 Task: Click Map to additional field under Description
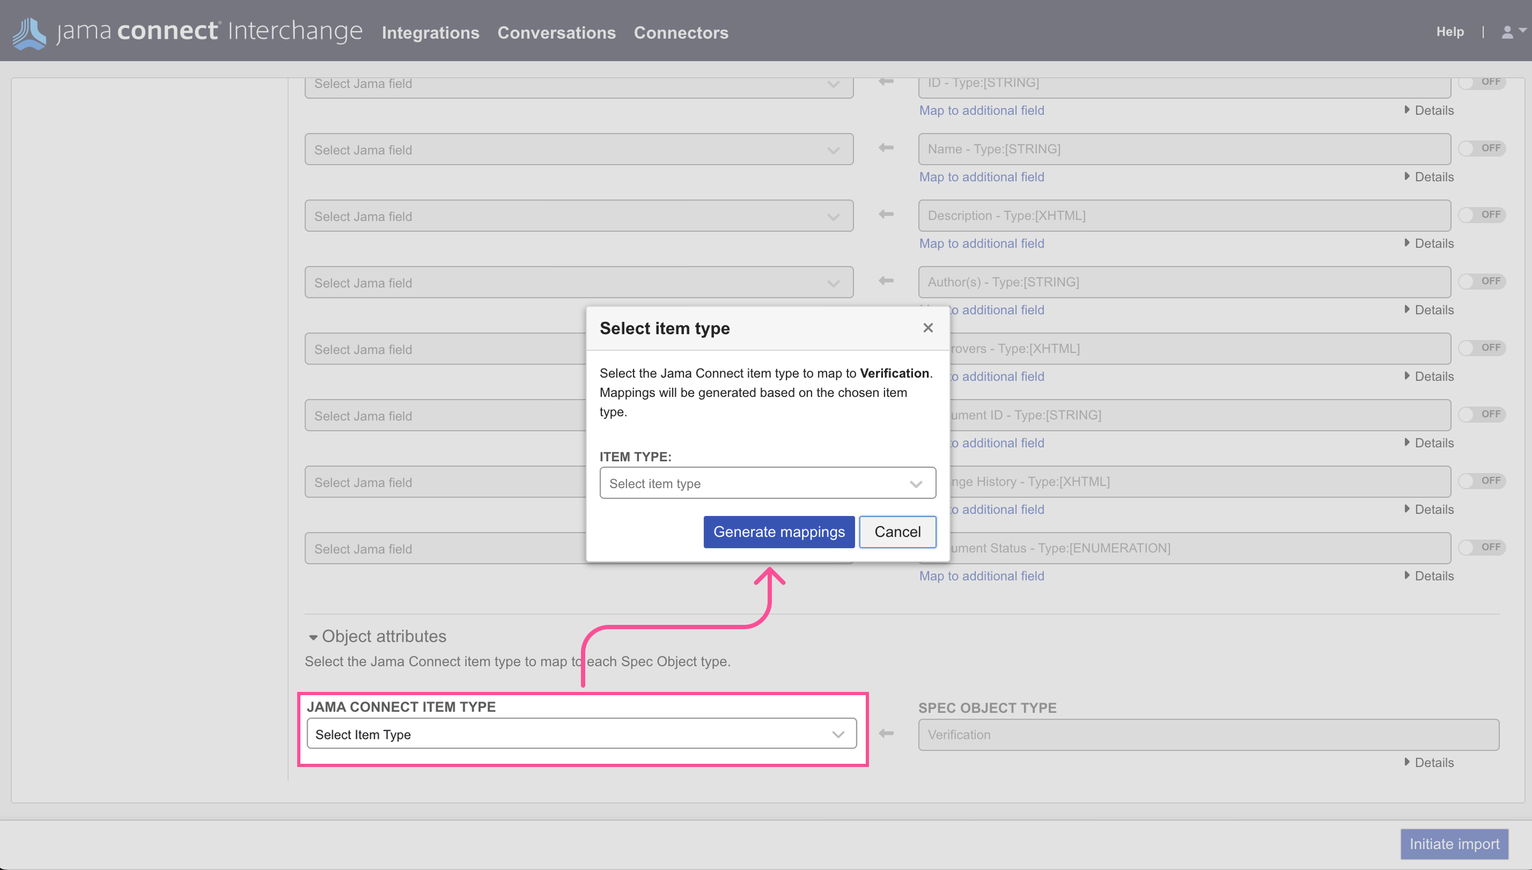click(x=981, y=243)
